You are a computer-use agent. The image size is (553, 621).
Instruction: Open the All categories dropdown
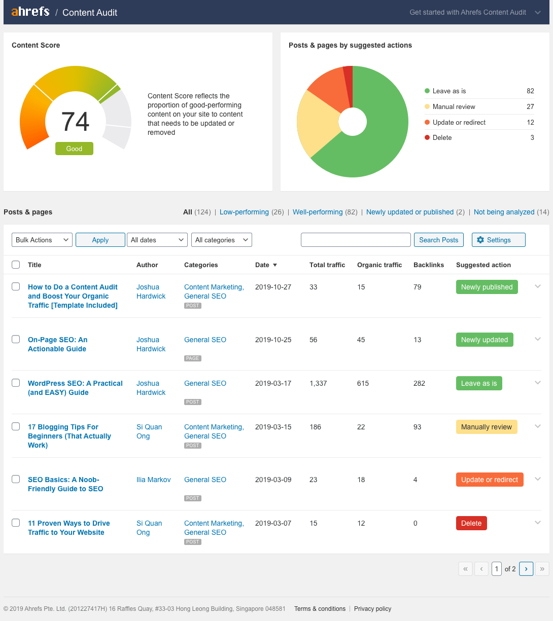point(221,239)
